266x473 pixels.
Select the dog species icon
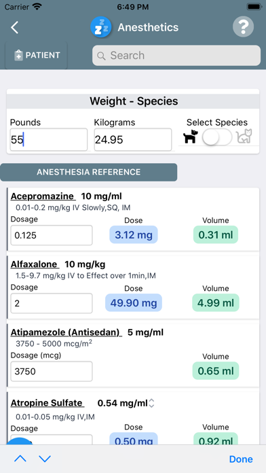click(191, 137)
